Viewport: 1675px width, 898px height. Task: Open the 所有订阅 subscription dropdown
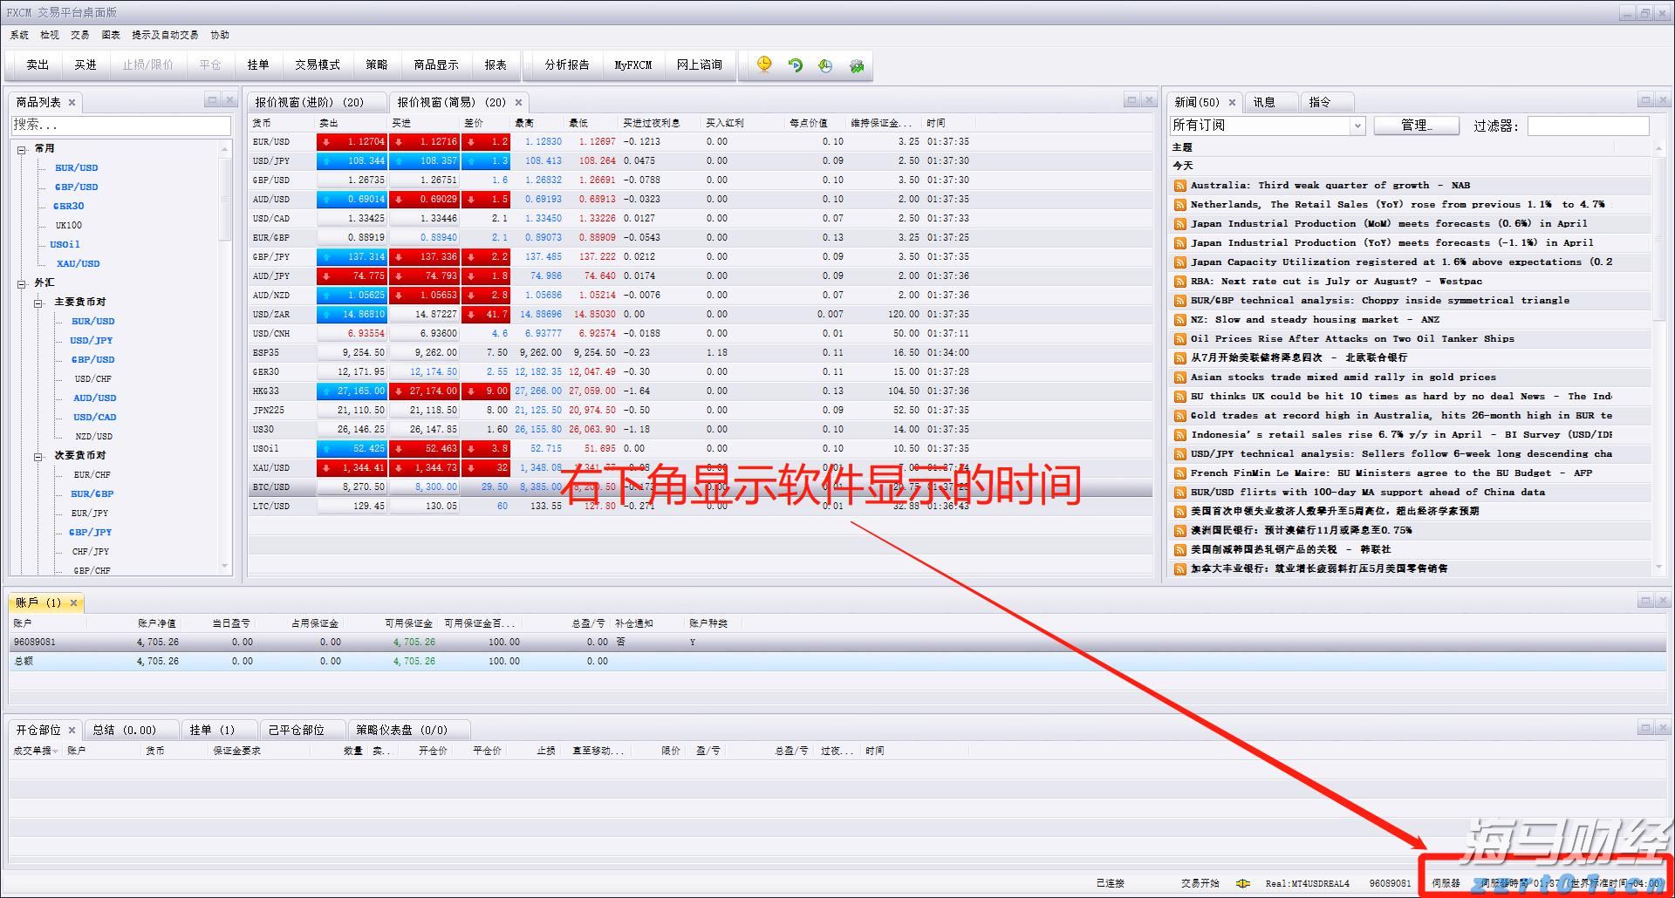tap(1357, 125)
